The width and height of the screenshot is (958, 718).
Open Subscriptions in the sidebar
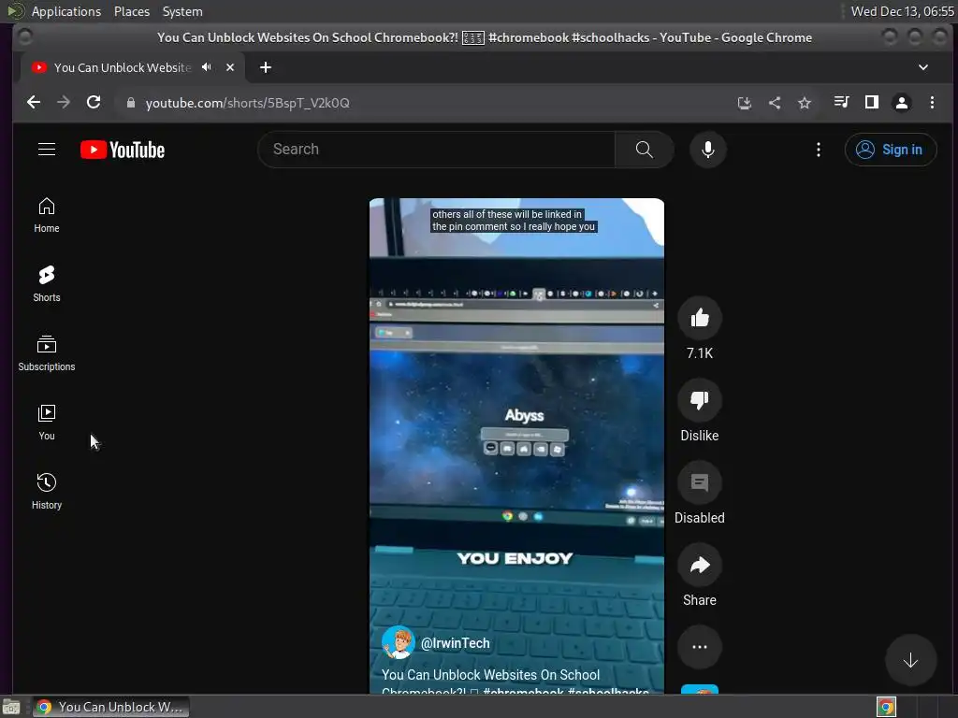point(47,352)
